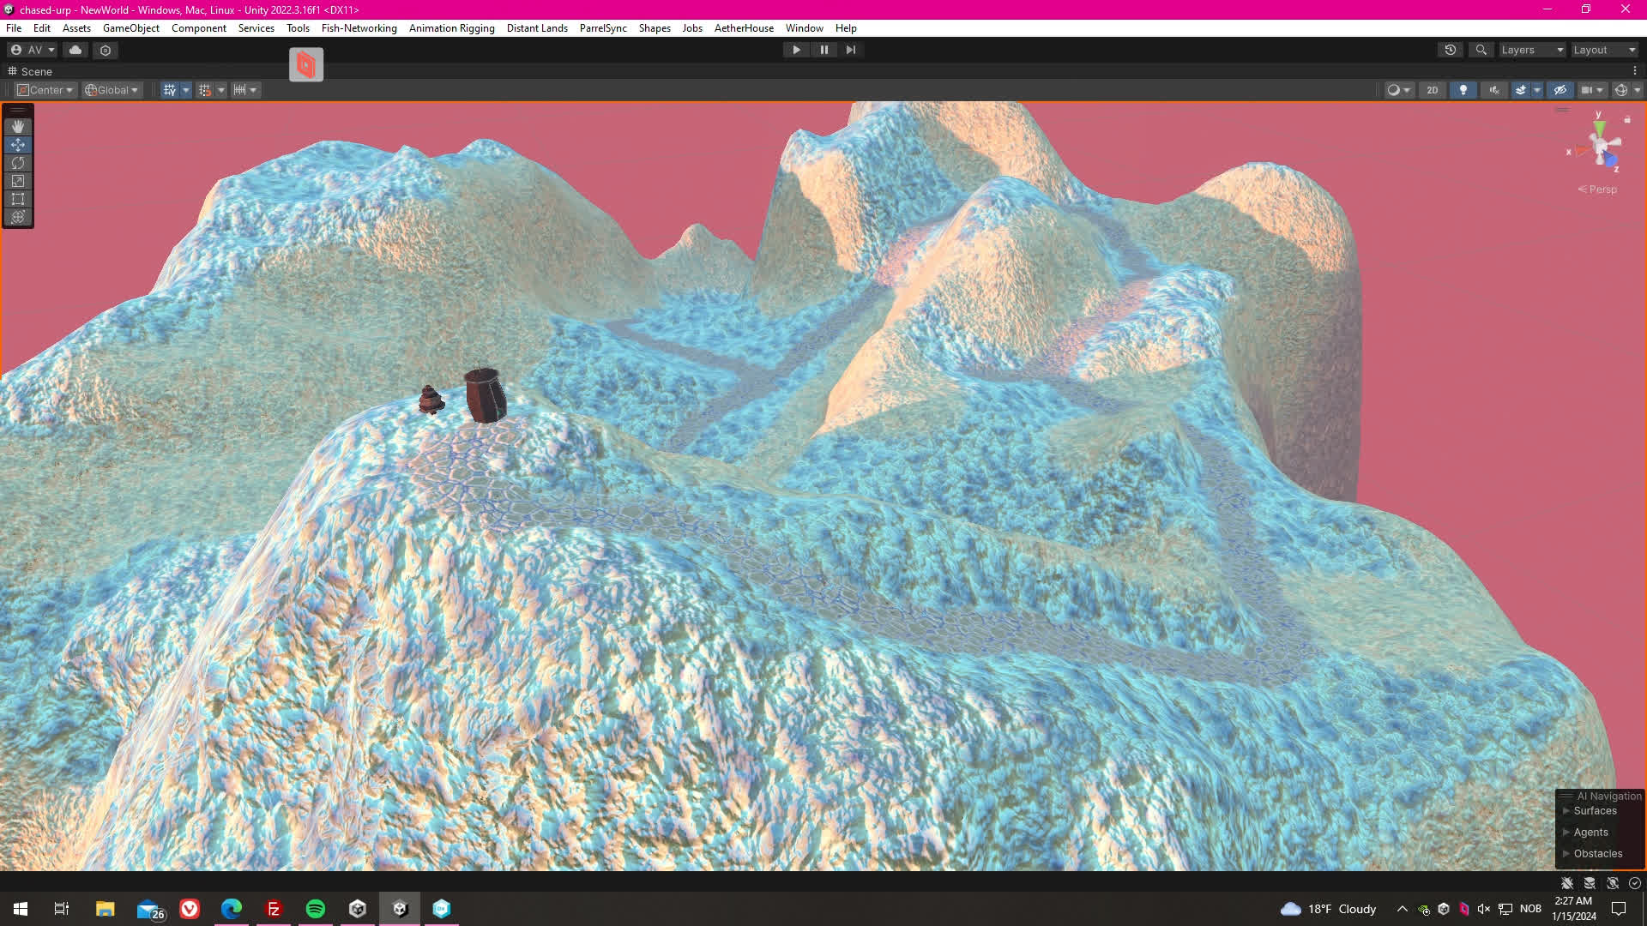Open Spotify from the taskbar
Image resolution: width=1647 pixels, height=926 pixels.
(316, 909)
